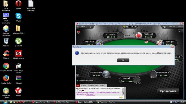Click in the chat message input field
This screenshot has height=104, width=186.
(x=97, y=97)
